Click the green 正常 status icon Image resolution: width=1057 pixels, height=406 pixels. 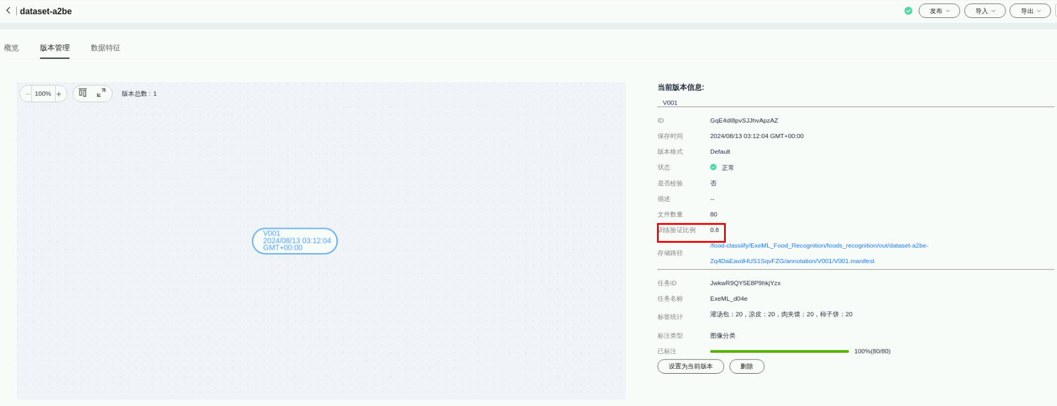[713, 167]
